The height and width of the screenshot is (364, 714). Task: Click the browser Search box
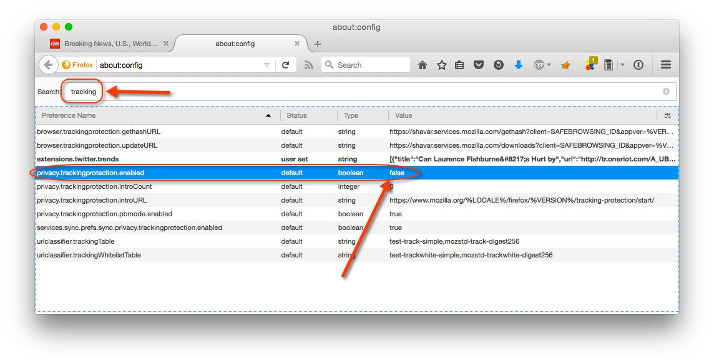point(366,65)
